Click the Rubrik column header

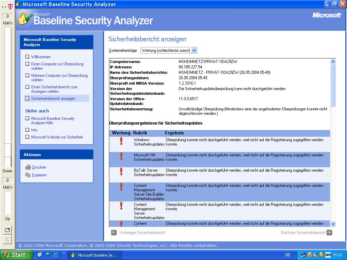pyautogui.click(x=140, y=133)
